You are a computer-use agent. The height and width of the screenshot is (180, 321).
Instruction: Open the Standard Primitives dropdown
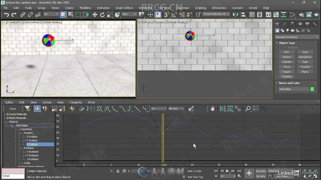pos(297,37)
